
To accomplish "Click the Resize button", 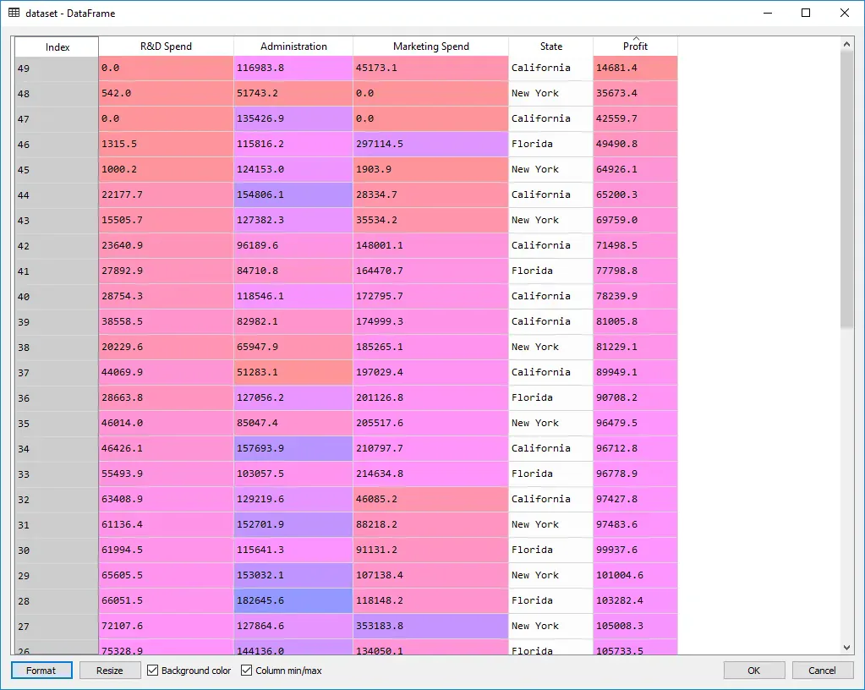I will [x=110, y=671].
